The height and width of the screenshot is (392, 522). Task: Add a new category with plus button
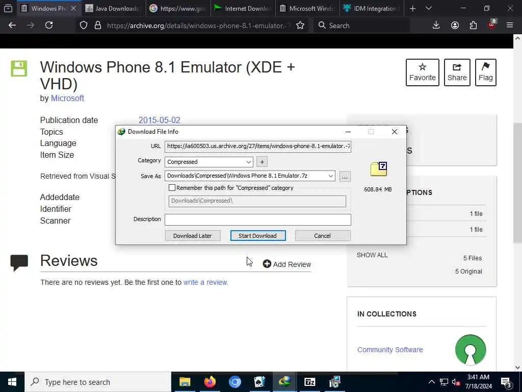(262, 162)
